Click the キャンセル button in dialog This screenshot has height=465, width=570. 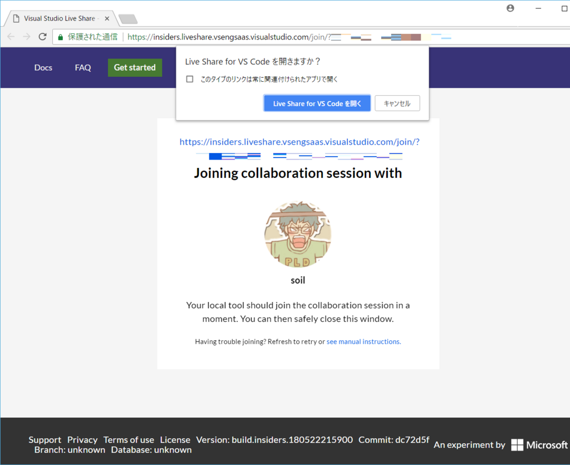(x=397, y=103)
